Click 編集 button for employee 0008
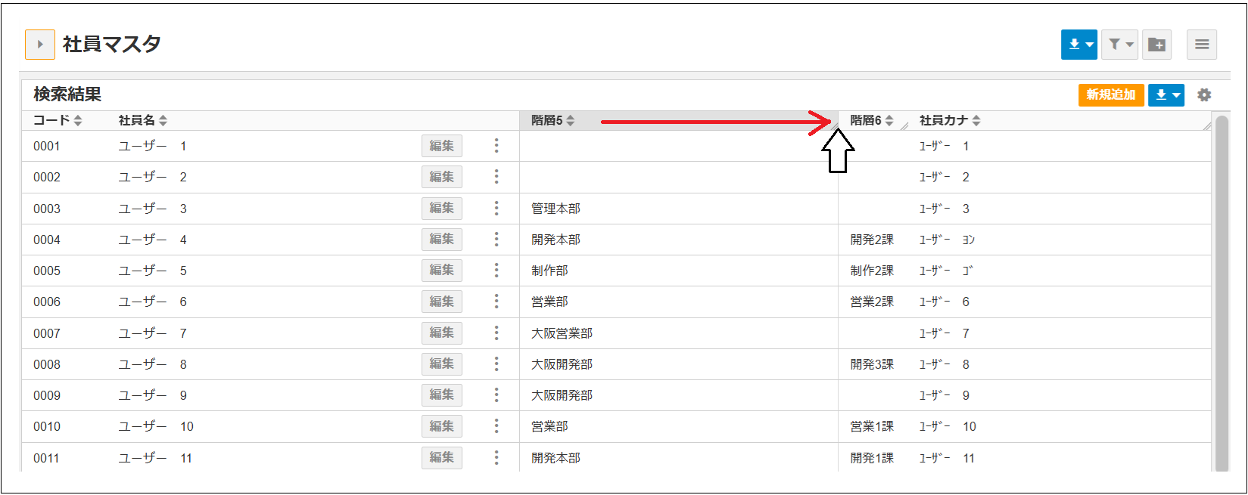The height and width of the screenshot is (495, 1248). [441, 364]
